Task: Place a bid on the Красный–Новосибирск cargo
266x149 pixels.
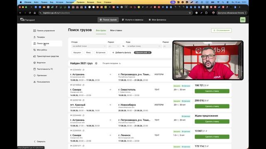Action: coord(212,106)
